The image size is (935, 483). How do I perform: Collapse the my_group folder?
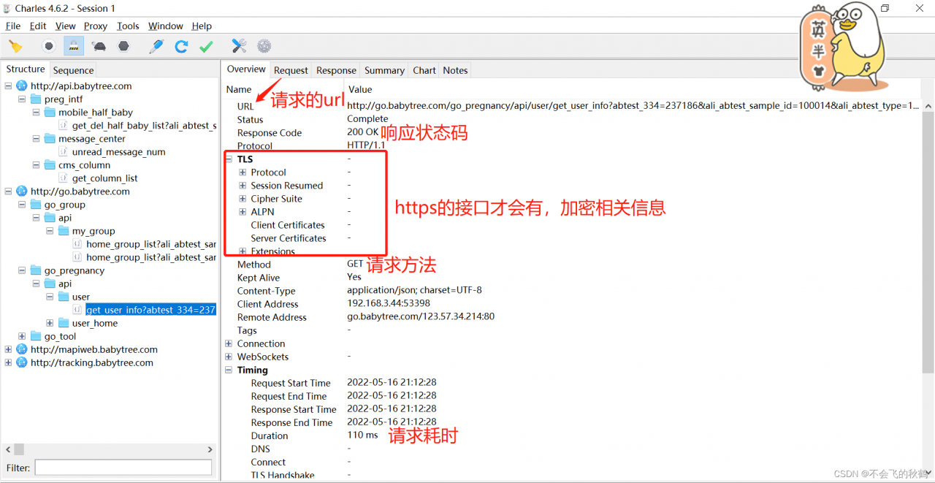pyautogui.click(x=50, y=231)
